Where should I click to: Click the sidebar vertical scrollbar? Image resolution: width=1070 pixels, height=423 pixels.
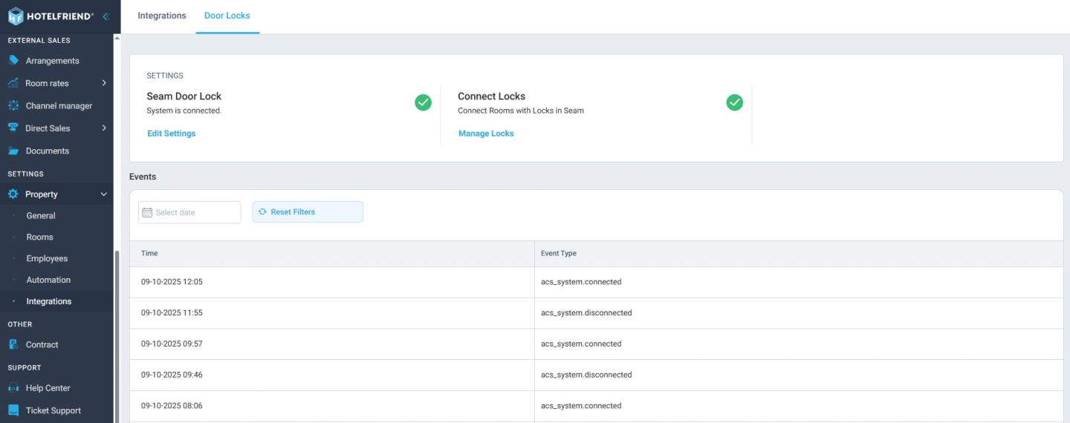click(x=115, y=334)
